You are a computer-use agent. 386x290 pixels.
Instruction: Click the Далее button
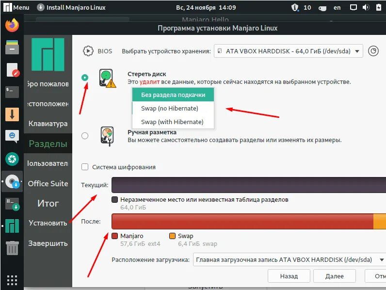334,276
